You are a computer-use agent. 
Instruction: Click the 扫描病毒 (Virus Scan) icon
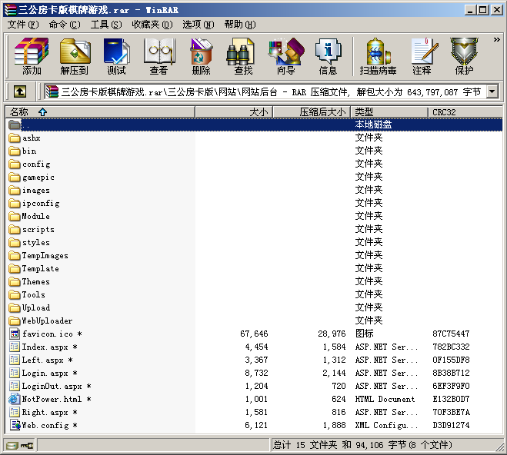tap(377, 56)
